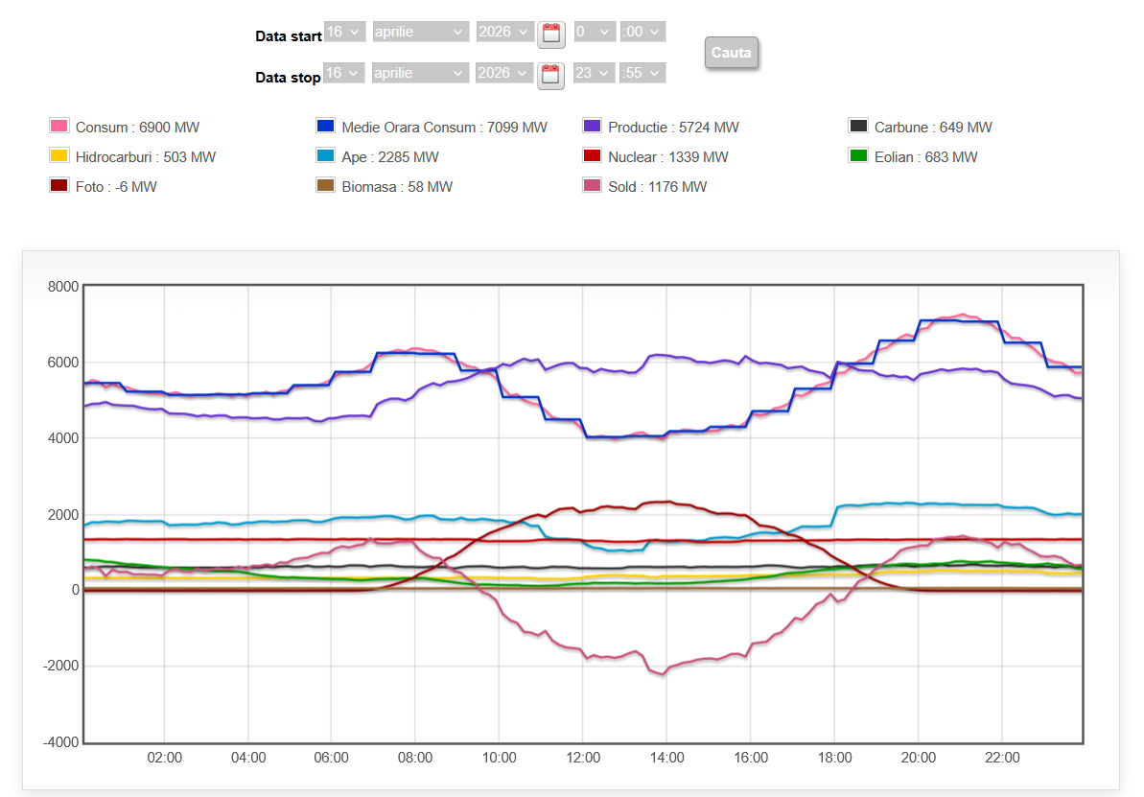Click the blue Medie Orara Consum swatch
The image size is (1144, 797).
click(325, 127)
